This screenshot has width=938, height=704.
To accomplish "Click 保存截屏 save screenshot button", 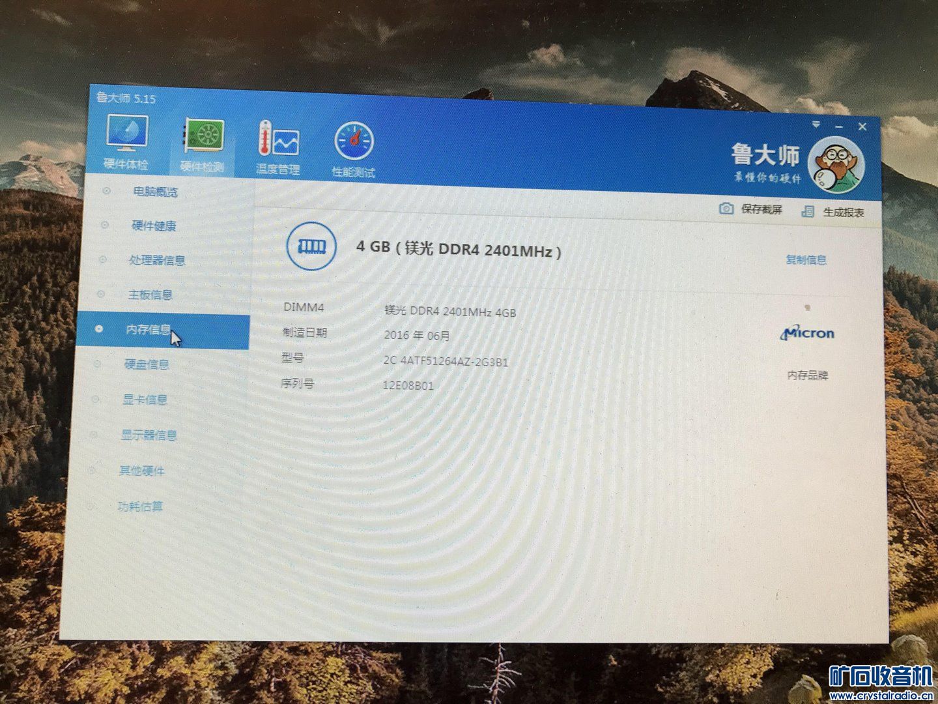I will [x=761, y=209].
